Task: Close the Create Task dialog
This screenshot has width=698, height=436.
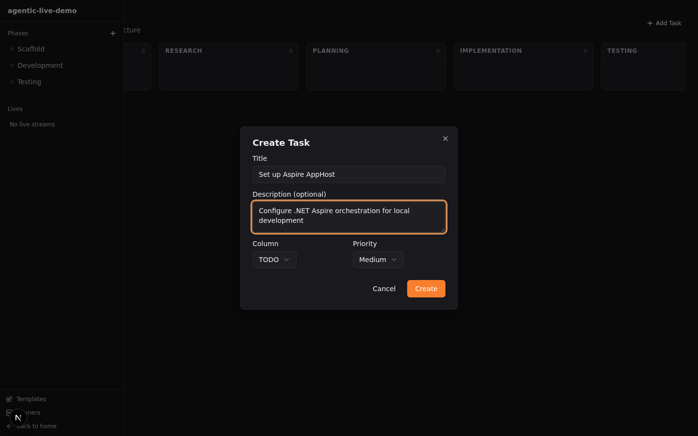Action: pos(445,139)
